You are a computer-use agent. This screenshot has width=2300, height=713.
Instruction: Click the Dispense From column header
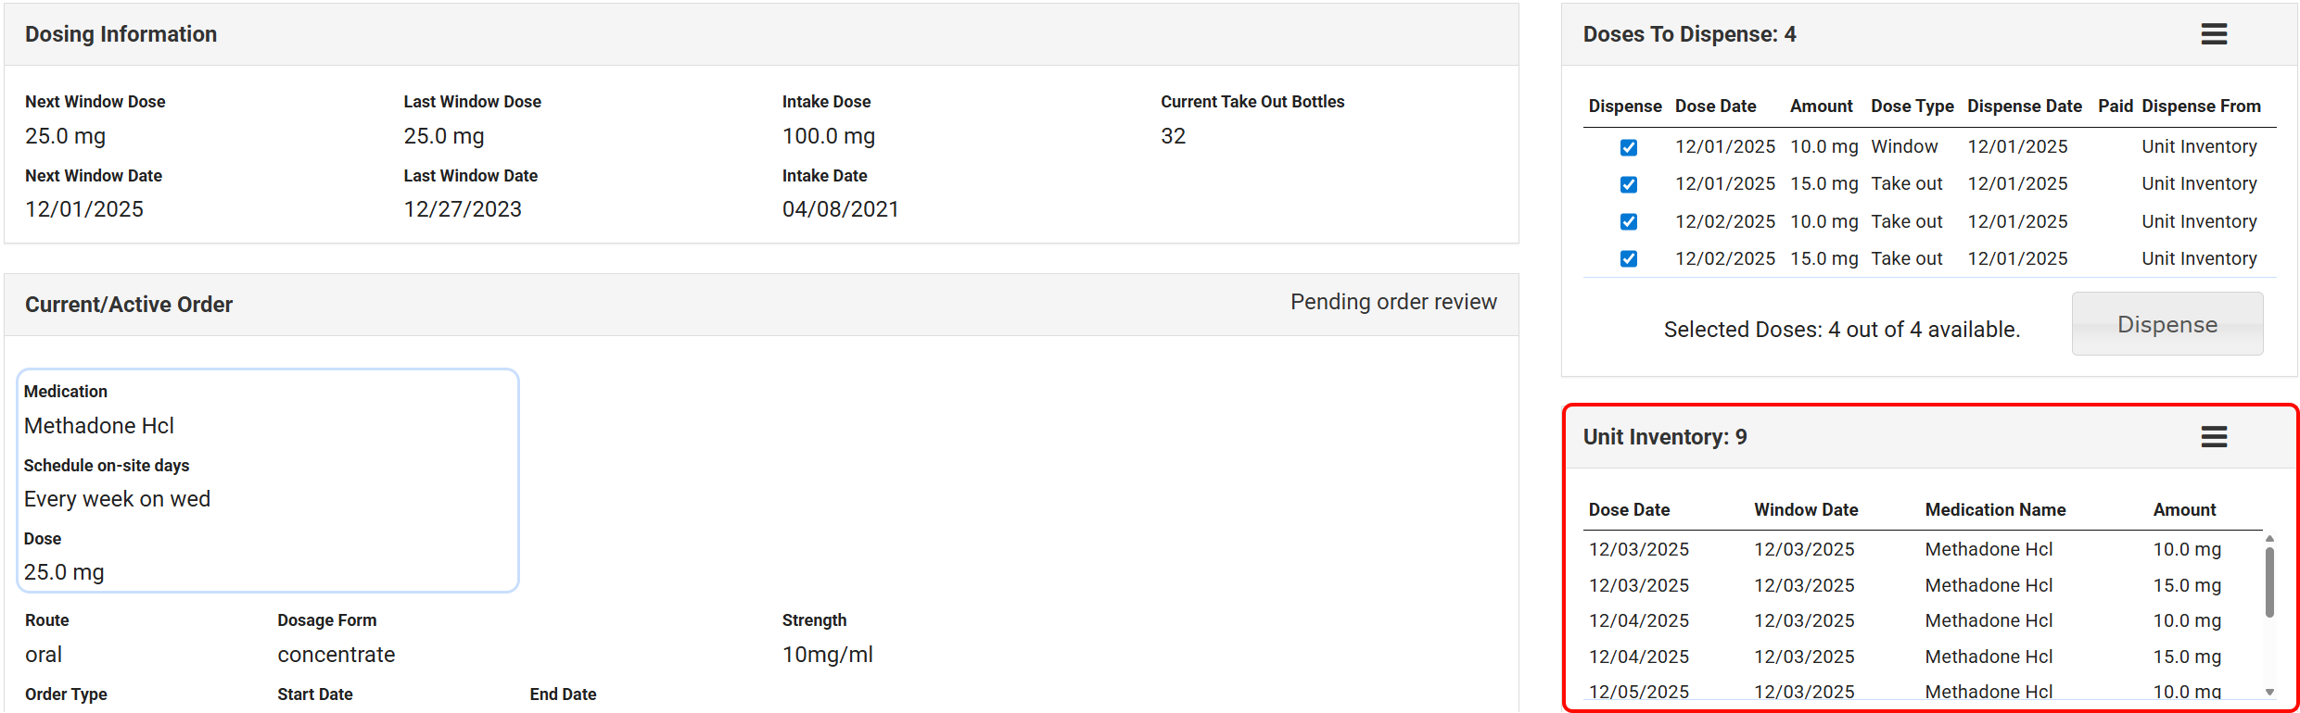click(x=2201, y=106)
